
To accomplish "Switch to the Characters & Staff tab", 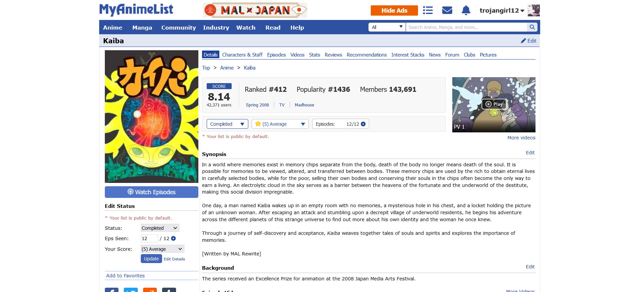I will point(242,55).
